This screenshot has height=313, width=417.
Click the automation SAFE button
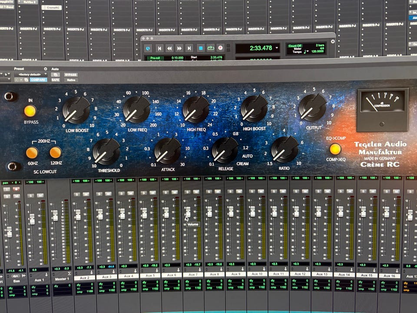(x=55, y=80)
